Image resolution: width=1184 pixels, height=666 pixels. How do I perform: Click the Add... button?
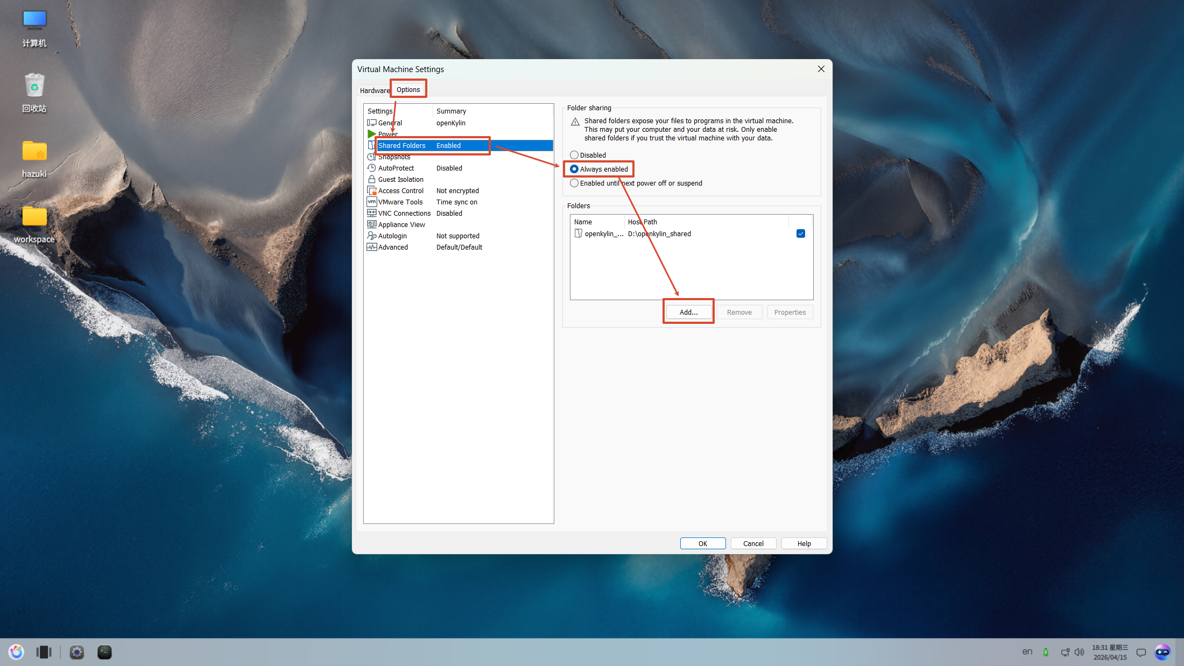point(688,312)
